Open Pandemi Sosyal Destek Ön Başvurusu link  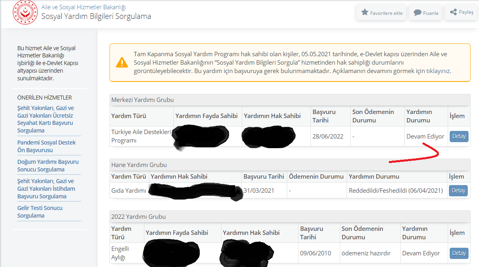(47, 146)
